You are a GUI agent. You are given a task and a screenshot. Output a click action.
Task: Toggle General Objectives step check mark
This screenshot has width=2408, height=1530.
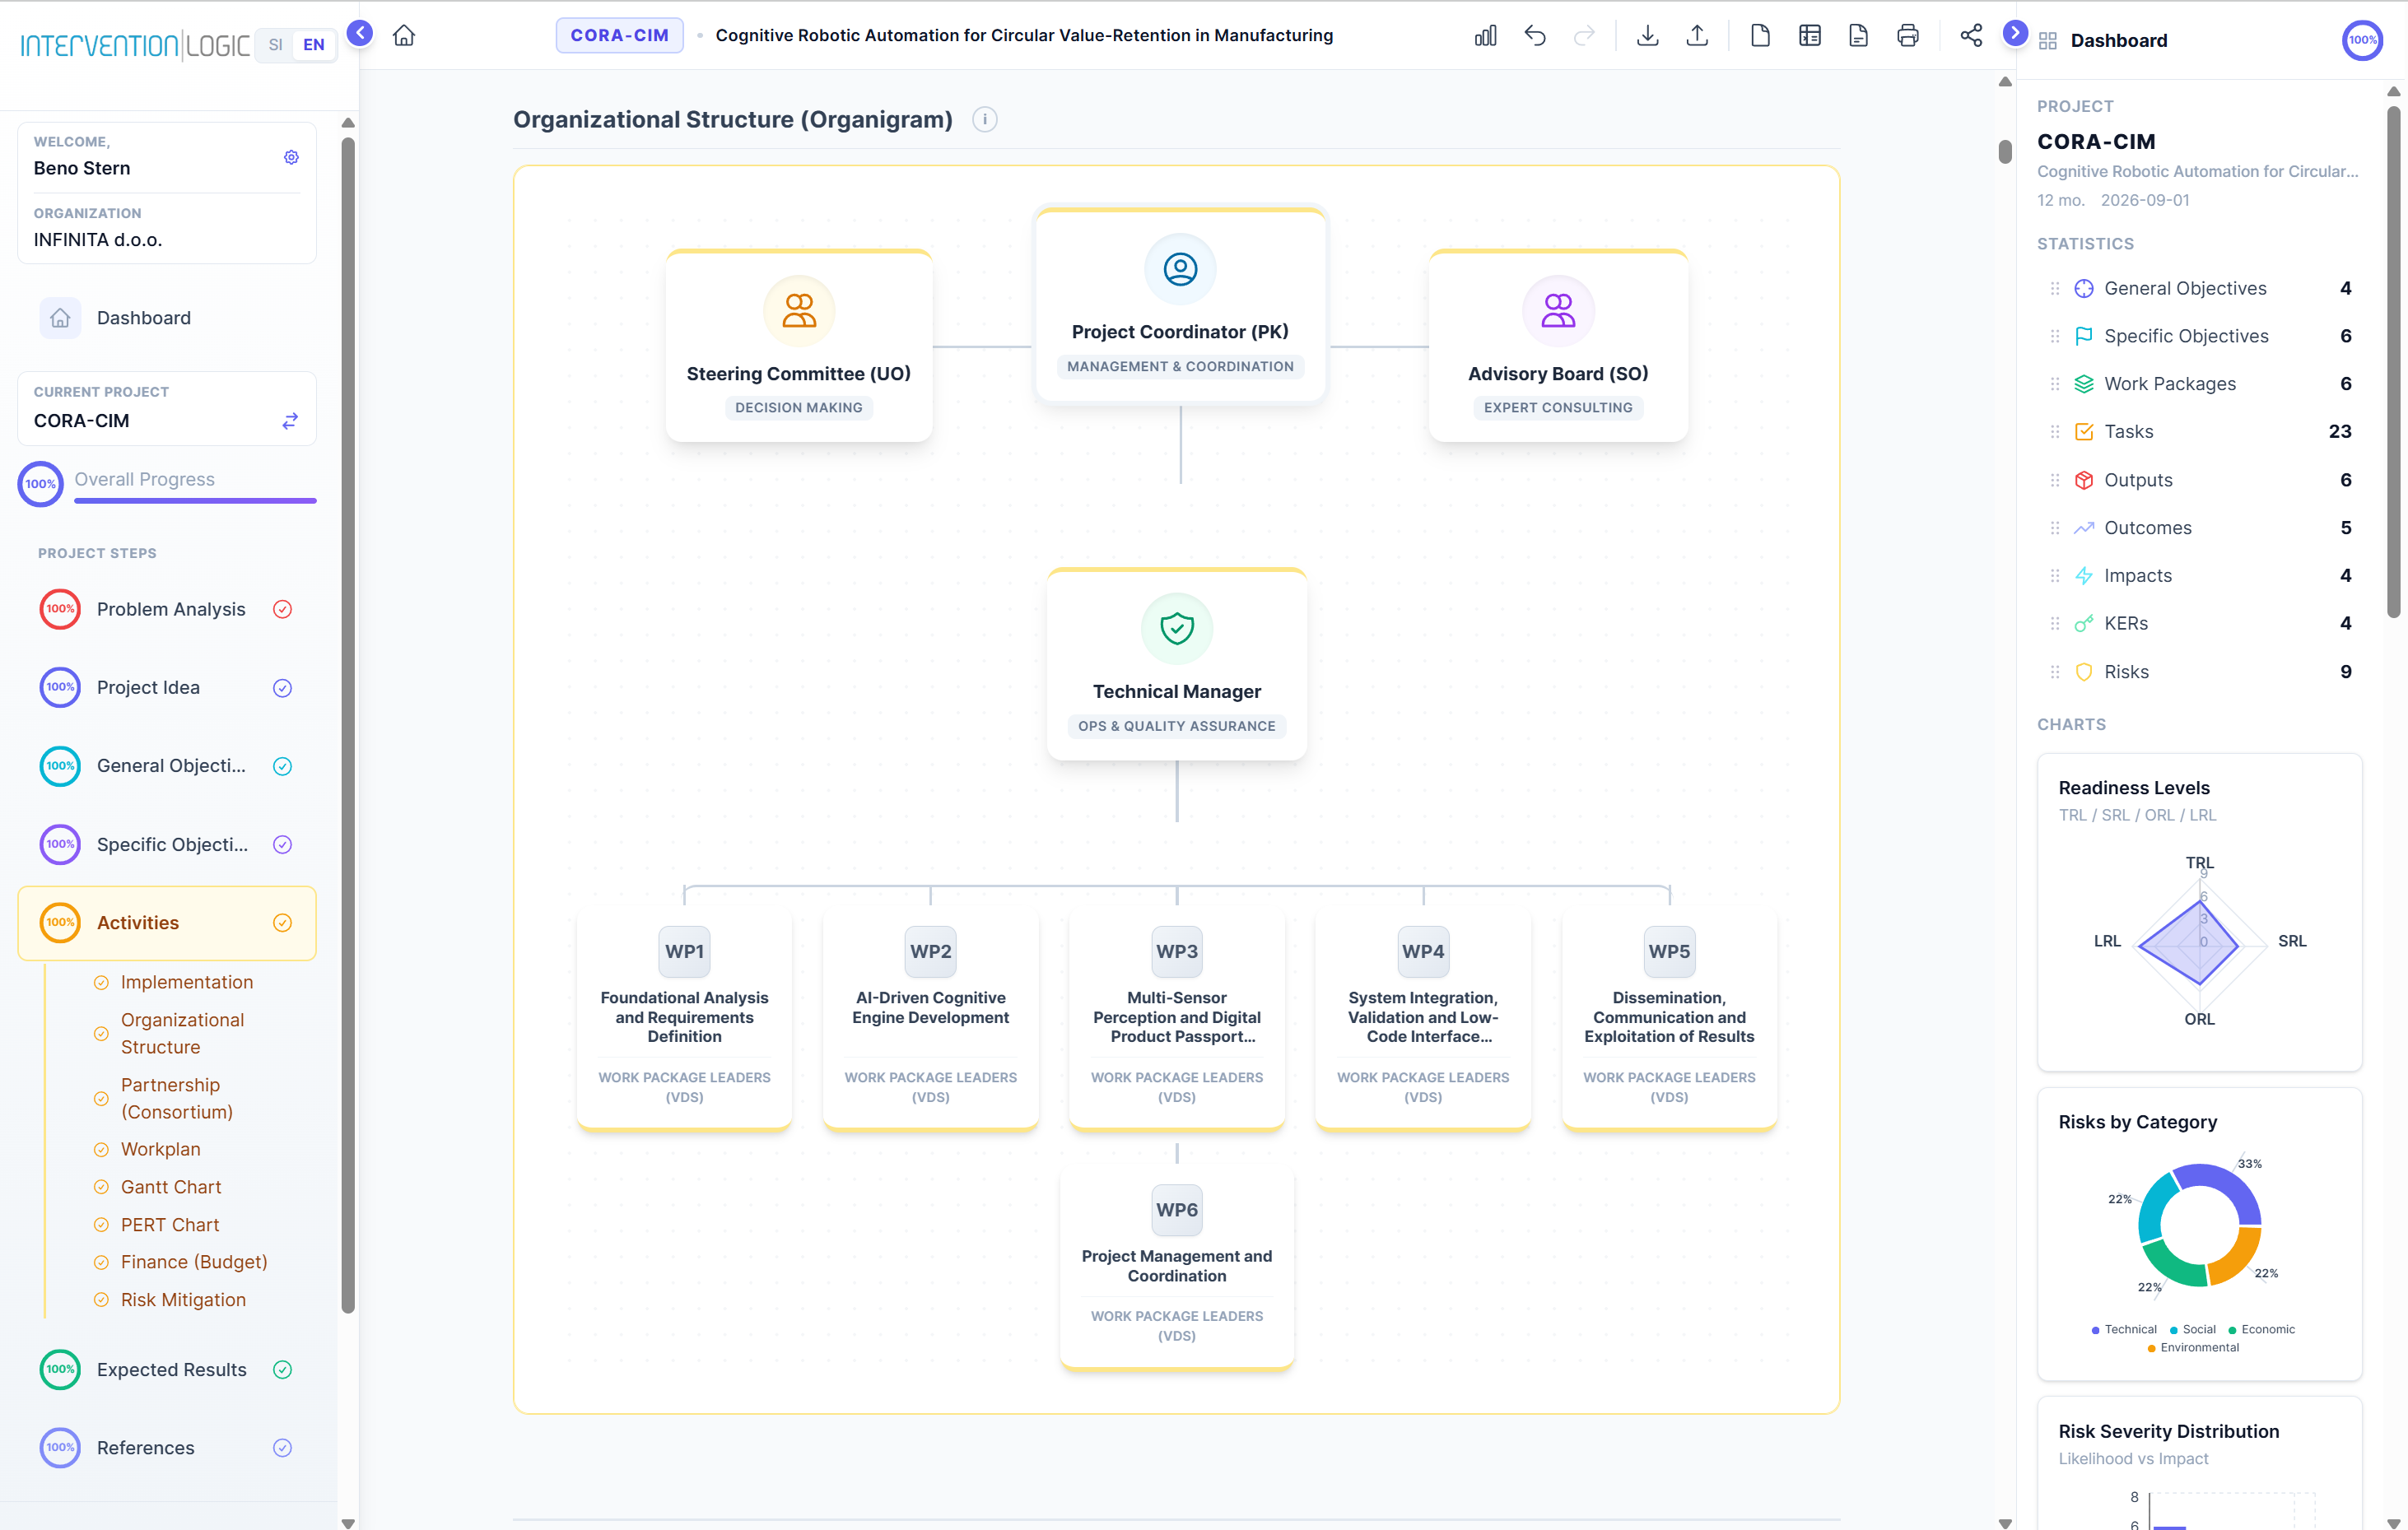pos(283,766)
